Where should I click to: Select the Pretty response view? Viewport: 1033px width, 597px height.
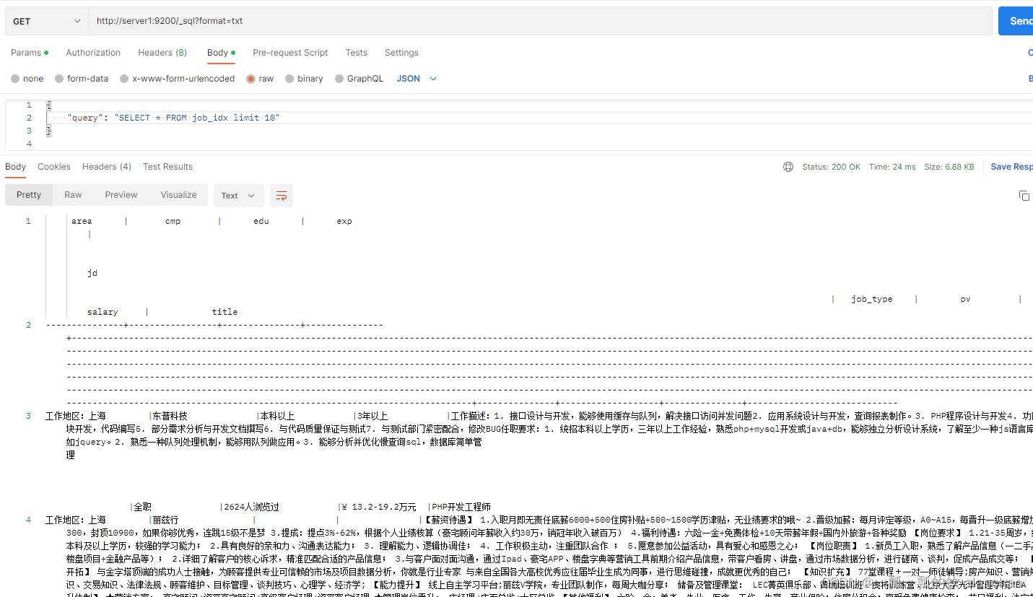coord(29,195)
